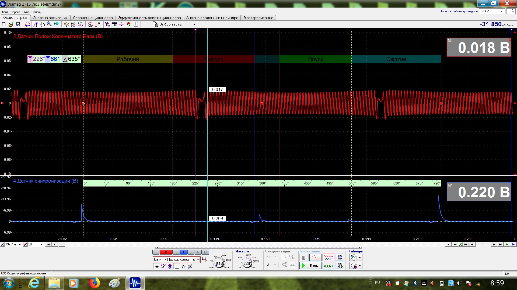Toggle blue channel 4 button
This screenshot has height=290, width=517.
(183, 252)
